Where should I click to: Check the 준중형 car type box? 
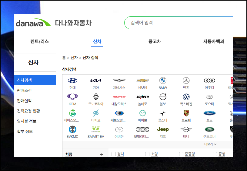point(181,154)
